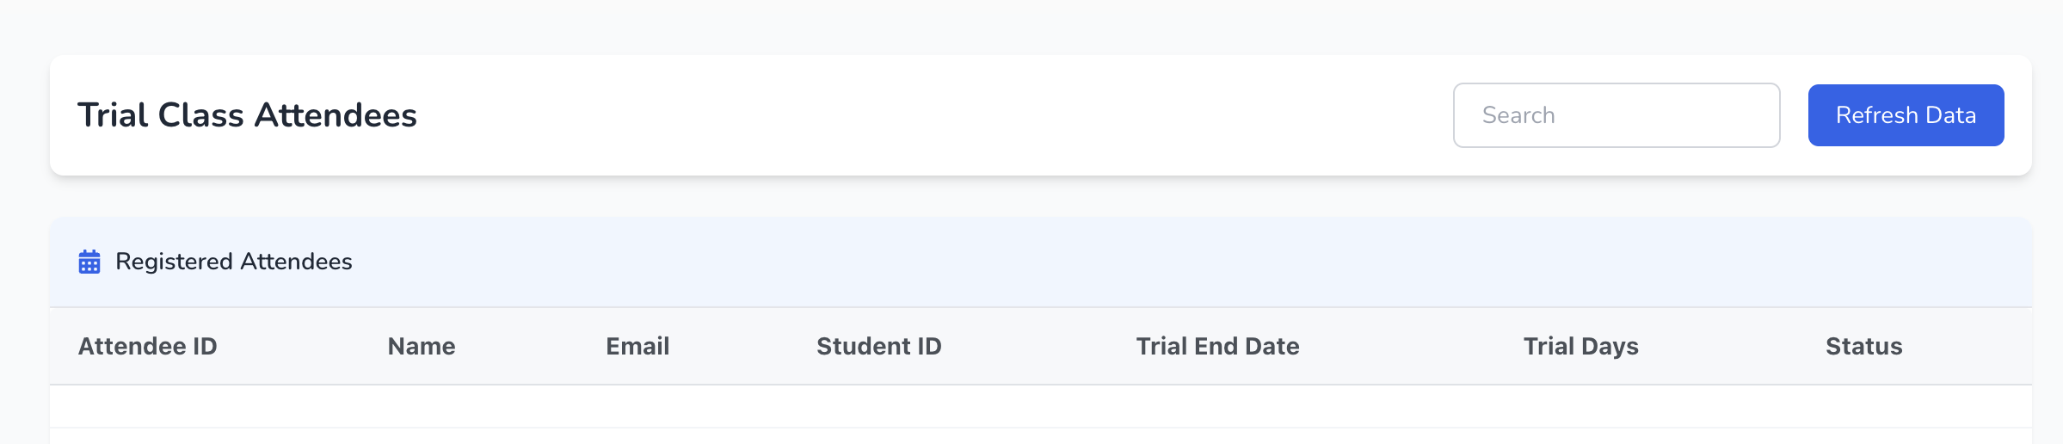Focus the Search input field
This screenshot has width=2063, height=444.
click(x=1616, y=115)
